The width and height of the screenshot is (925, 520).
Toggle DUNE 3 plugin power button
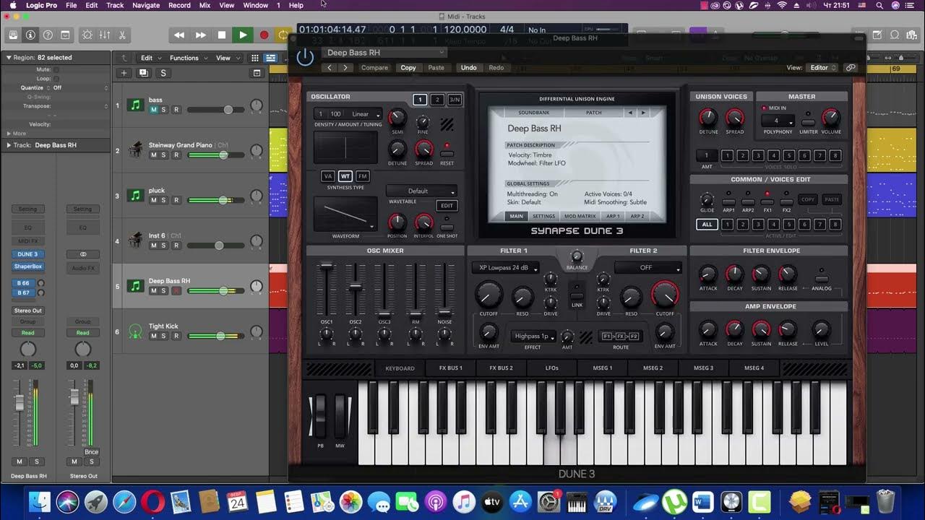(305, 57)
